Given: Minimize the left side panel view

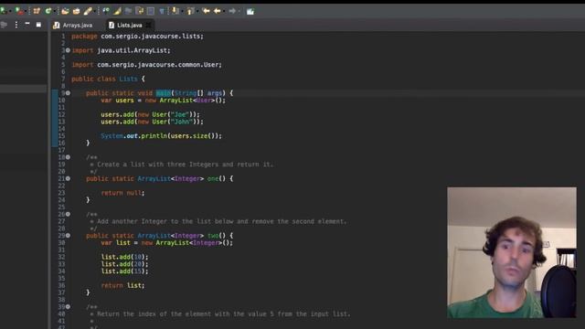Looking at the screenshot, I should pyautogui.click(x=27, y=24).
